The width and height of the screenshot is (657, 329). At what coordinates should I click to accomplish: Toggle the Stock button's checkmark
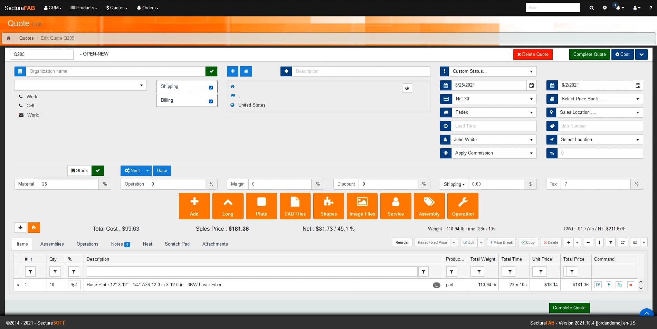pos(98,170)
